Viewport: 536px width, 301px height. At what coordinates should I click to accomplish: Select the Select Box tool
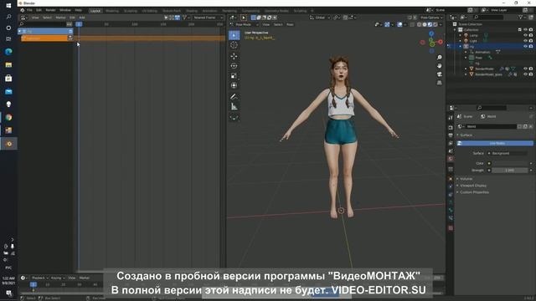coord(234,35)
